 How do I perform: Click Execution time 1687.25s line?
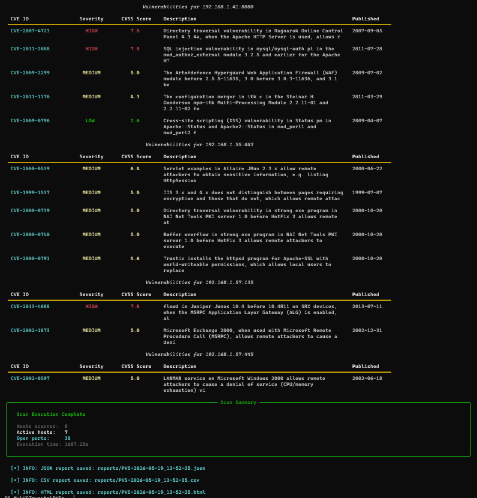coord(52,444)
